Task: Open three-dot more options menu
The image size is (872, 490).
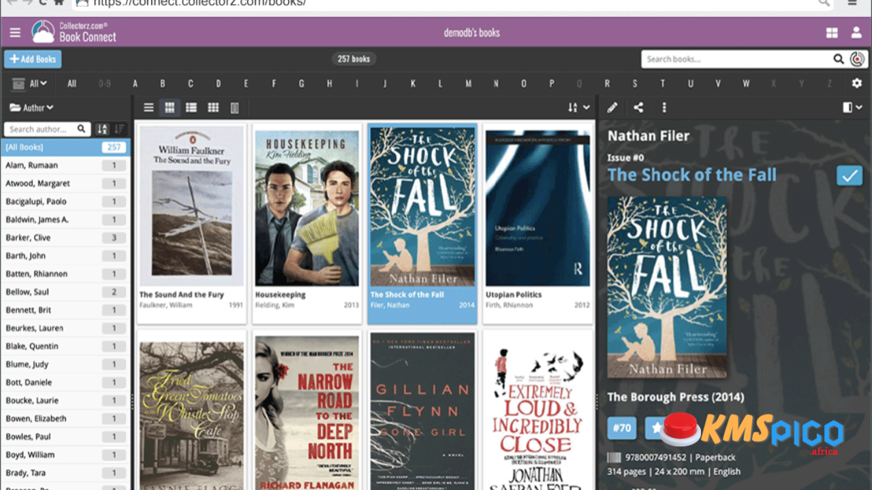Action: click(x=664, y=108)
